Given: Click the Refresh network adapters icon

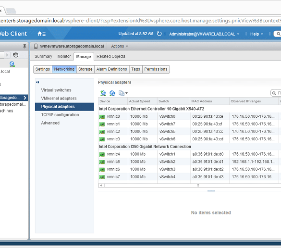Looking at the screenshot, I should pos(112,93).
